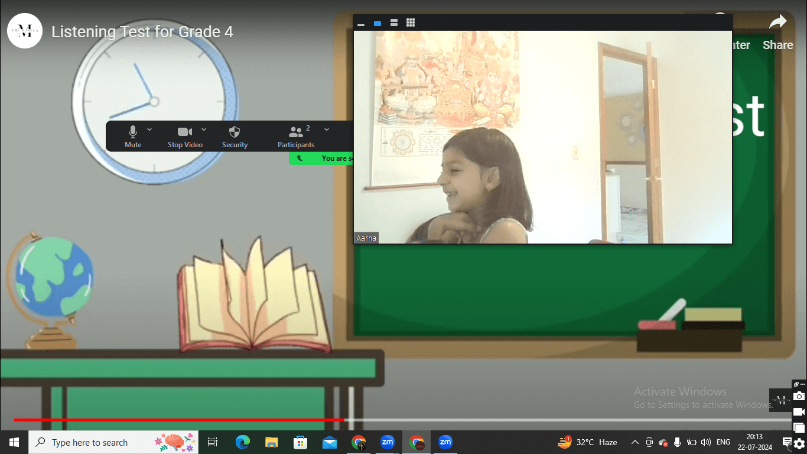The width and height of the screenshot is (807, 454).
Task: Expand arrow next to Participants
Action: coord(327,129)
